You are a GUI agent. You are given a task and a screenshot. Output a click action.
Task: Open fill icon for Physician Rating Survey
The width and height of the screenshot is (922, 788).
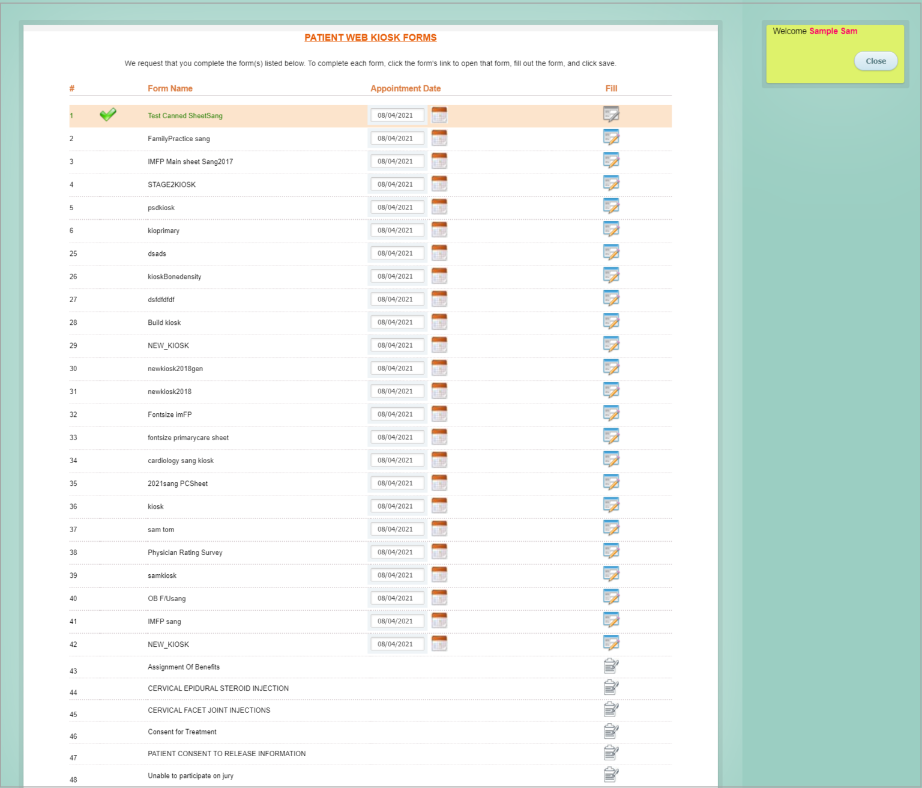click(610, 551)
